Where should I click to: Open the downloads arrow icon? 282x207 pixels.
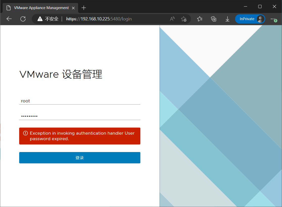[x=227, y=19]
